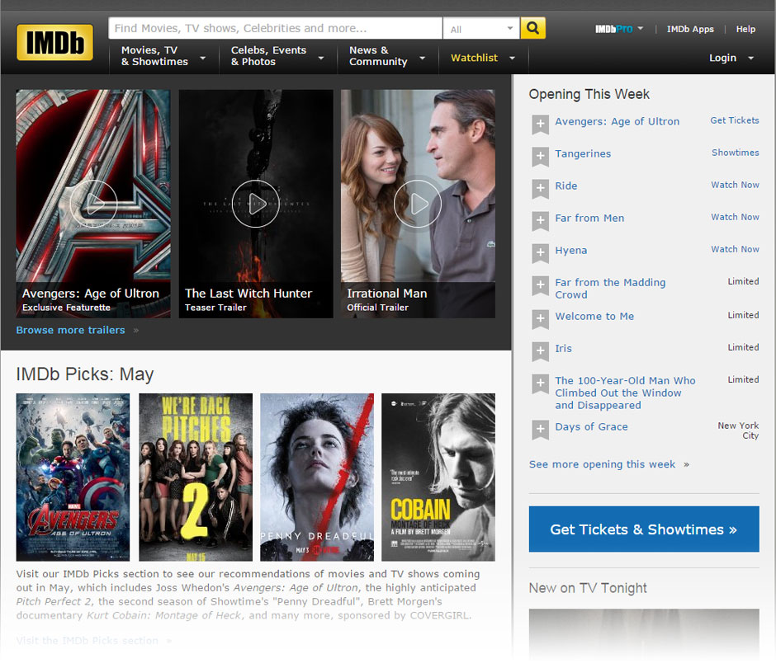Open the Iris title link
Image resolution: width=776 pixels, height=668 pixels.
(563, 348)
